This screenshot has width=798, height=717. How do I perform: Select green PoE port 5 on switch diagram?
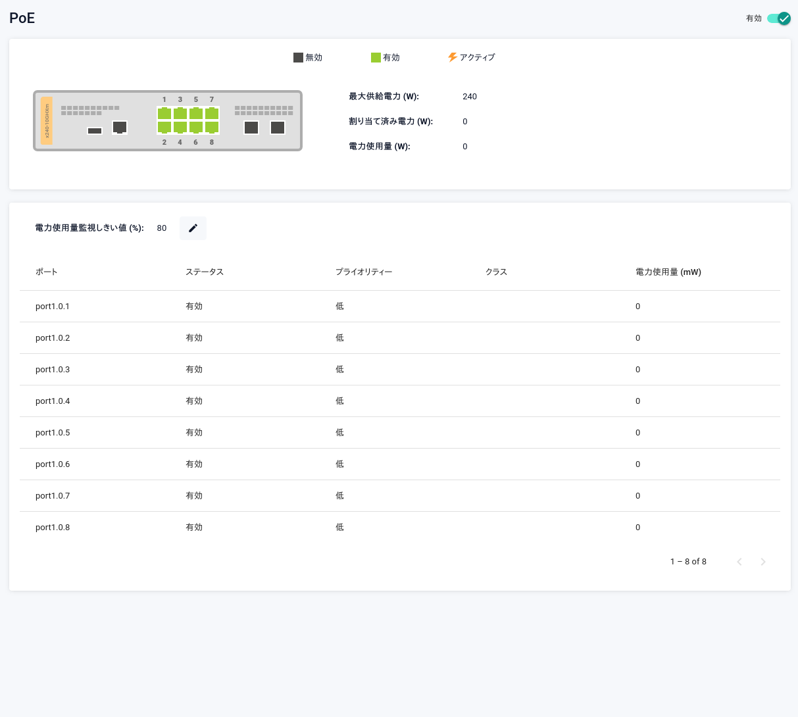click(196, 113)
